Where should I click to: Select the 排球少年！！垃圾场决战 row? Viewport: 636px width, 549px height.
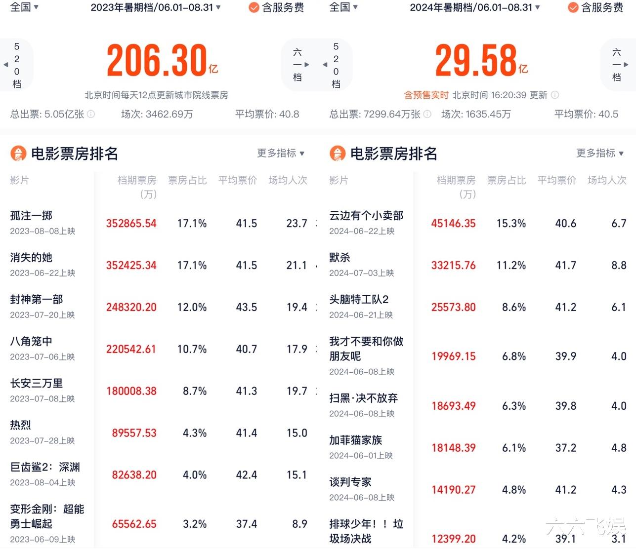coord(477,531)
